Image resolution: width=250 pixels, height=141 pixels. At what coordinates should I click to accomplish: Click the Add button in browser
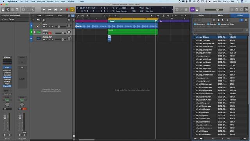point(244,139)
